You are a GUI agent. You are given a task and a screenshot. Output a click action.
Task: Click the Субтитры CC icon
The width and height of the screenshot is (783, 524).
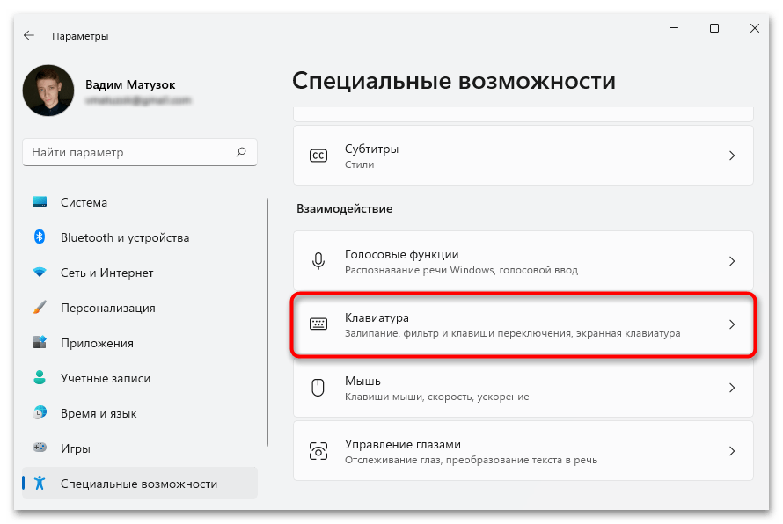pos(318,156)
